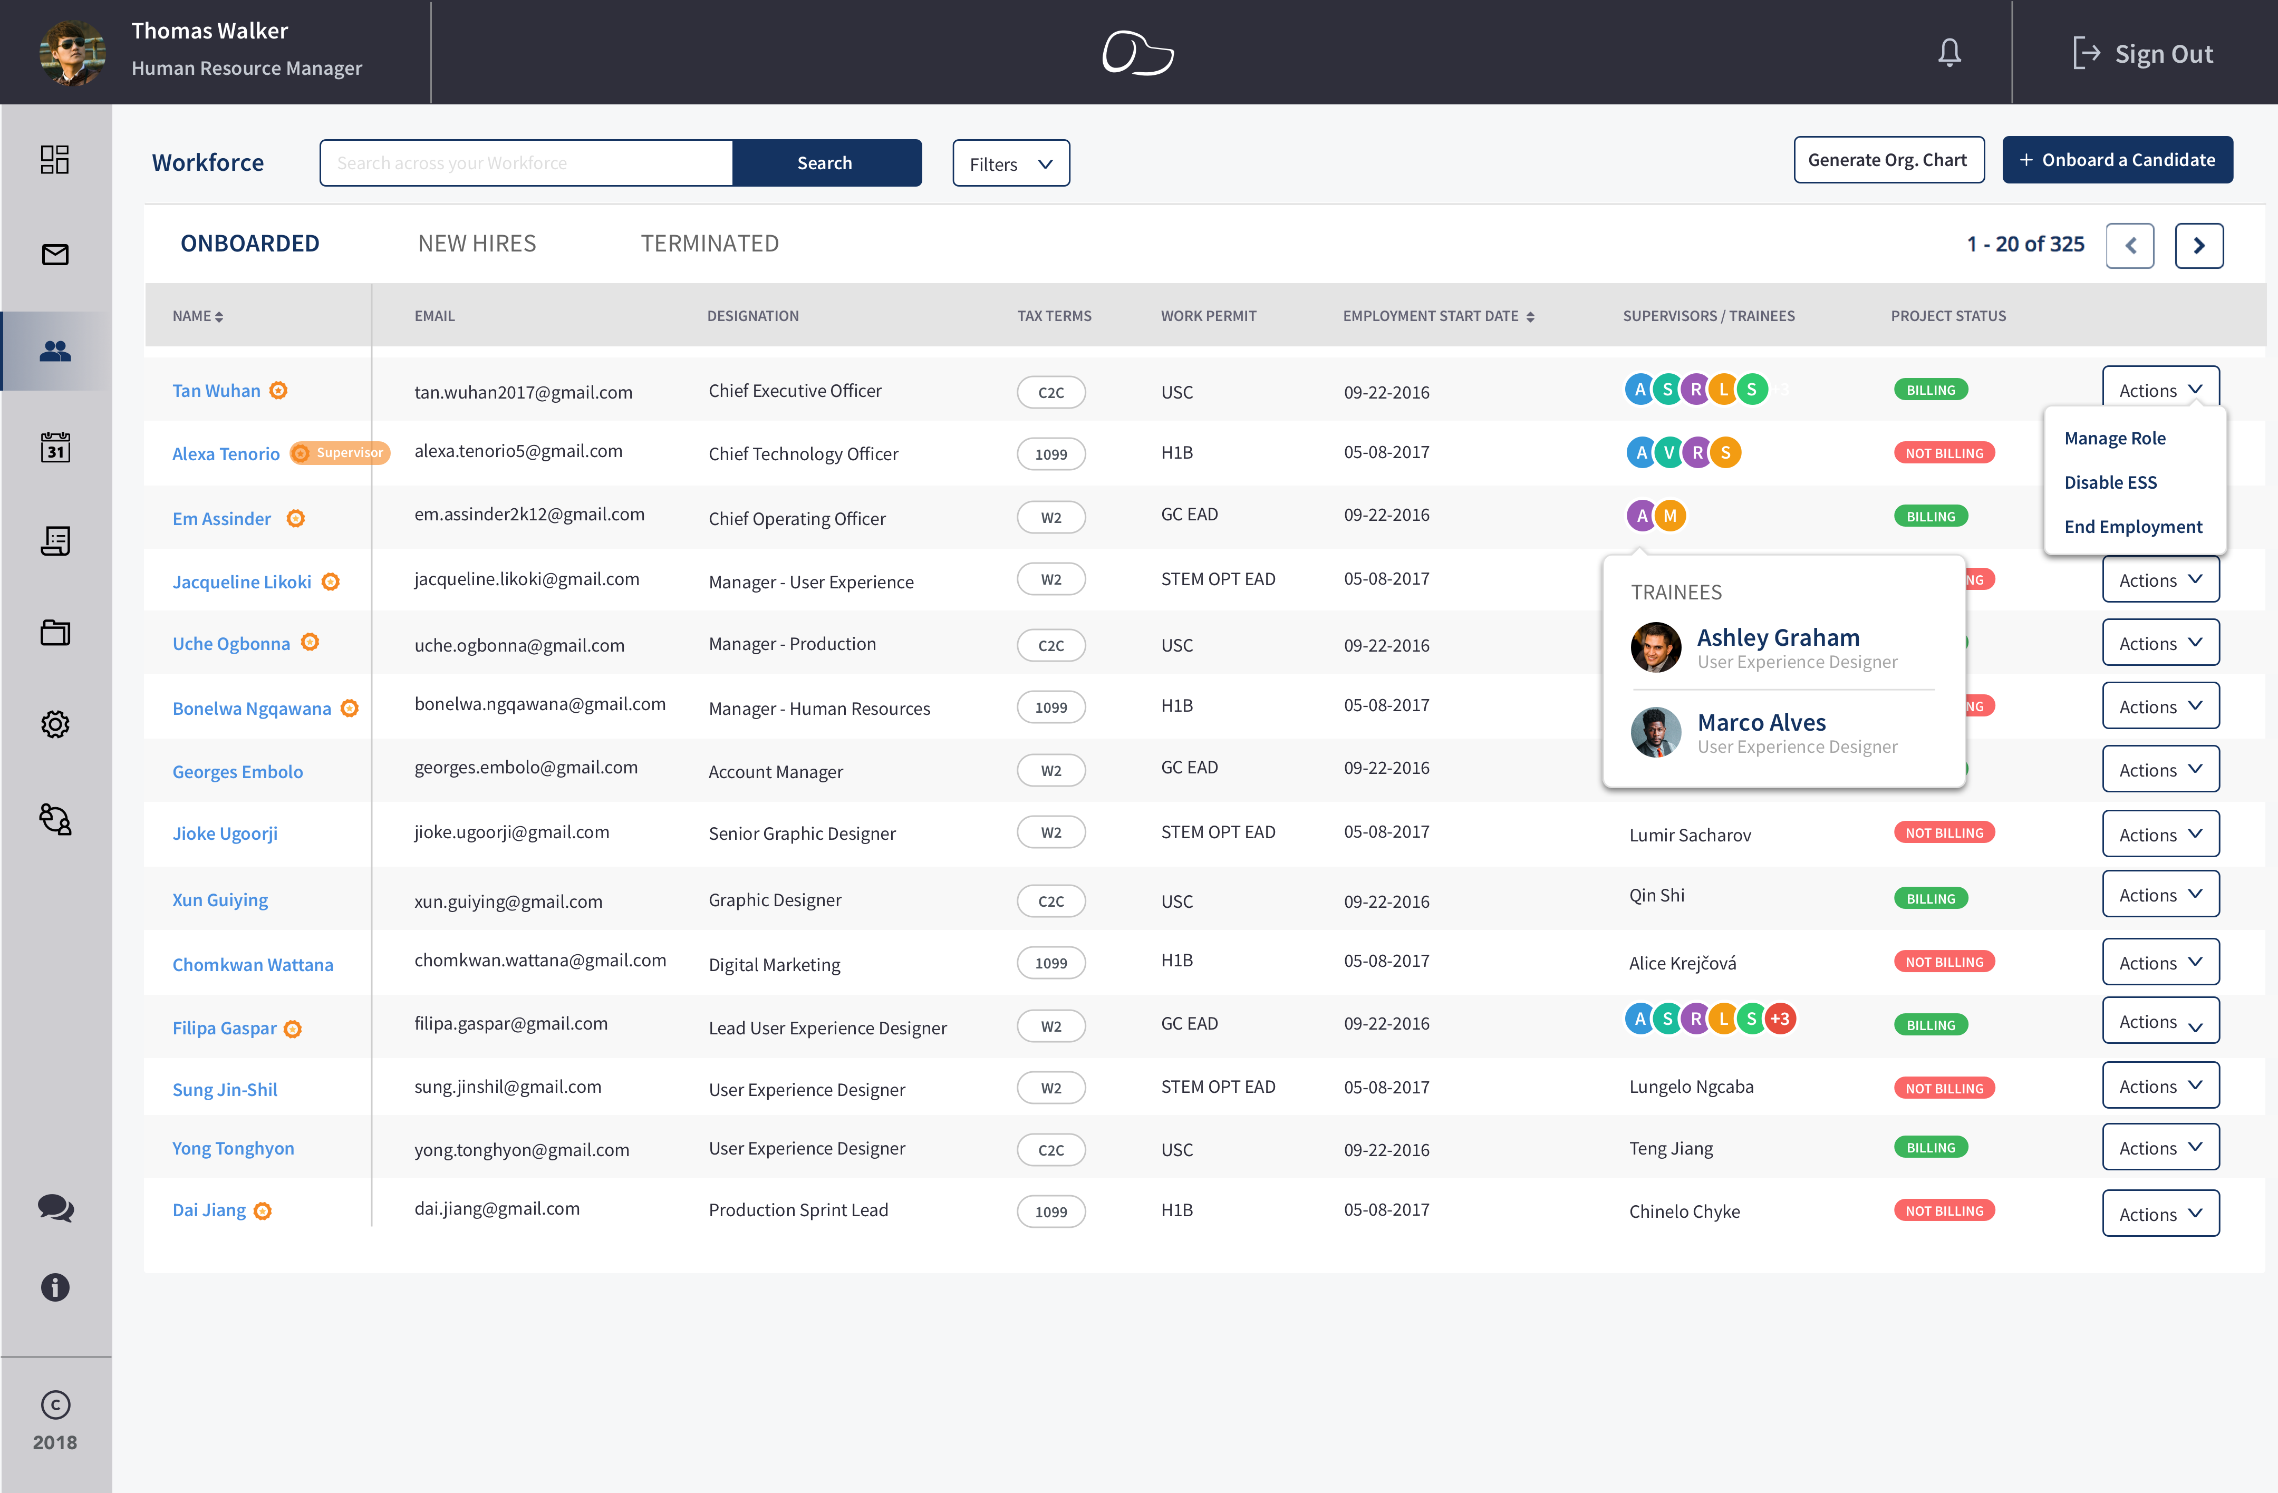
Task: Expand the Filters dropdown
Action: click(1010, 163)
